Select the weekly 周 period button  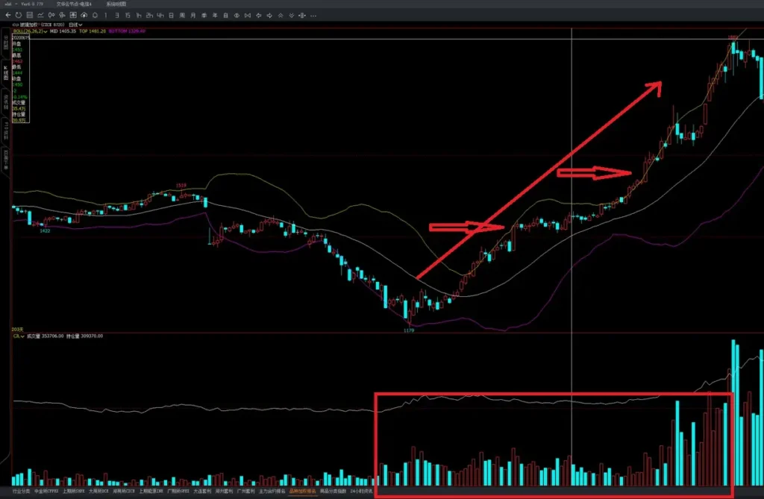tap(182, 16)
